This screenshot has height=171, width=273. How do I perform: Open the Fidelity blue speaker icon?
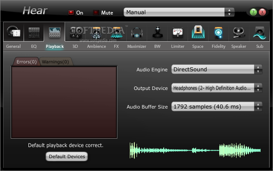218,33
